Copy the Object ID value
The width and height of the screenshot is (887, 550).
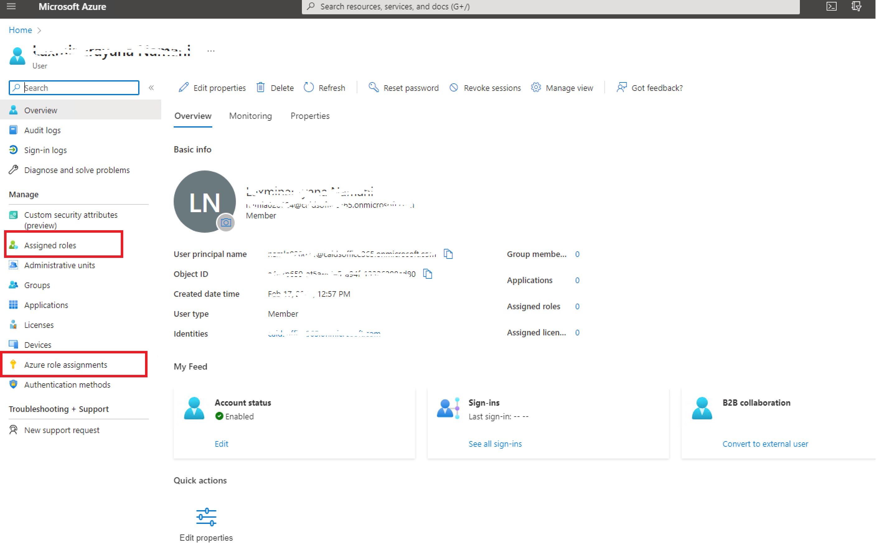428,273
